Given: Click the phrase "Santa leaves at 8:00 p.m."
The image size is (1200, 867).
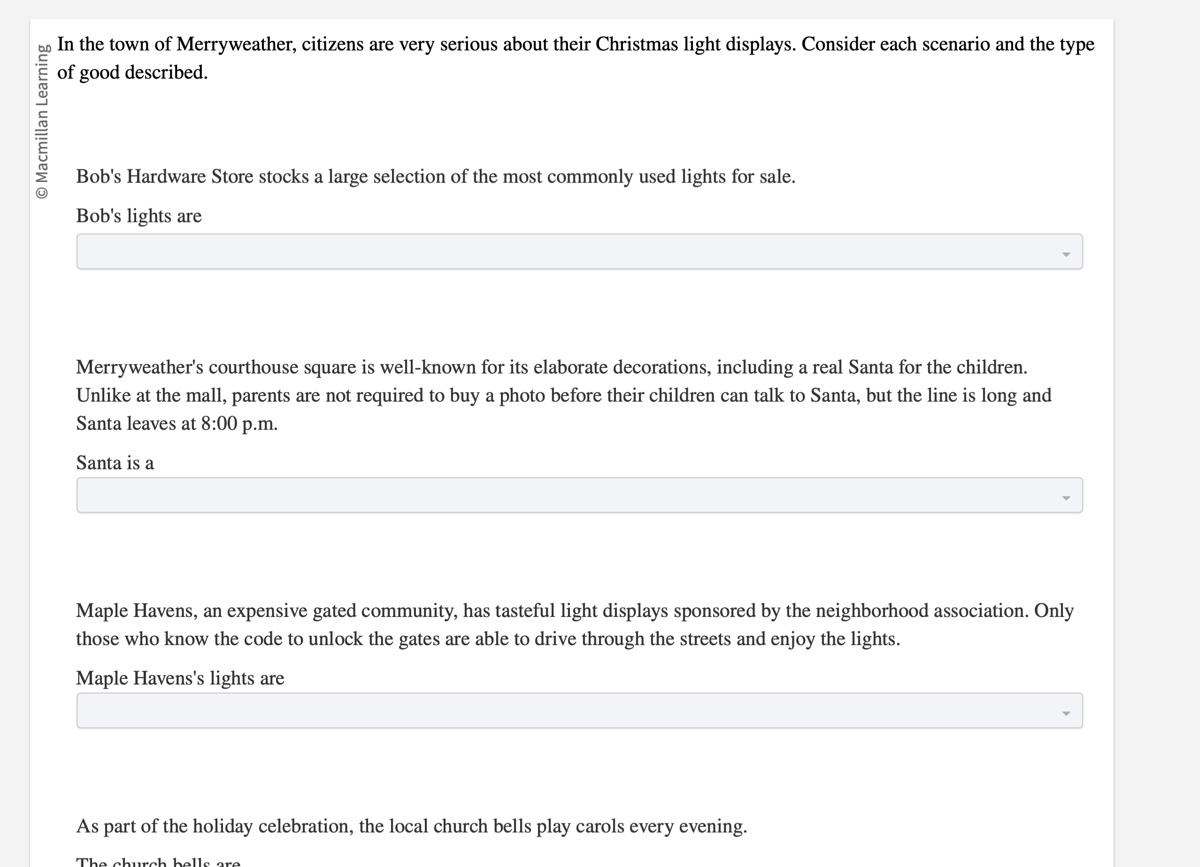Looking at the screenshot, I should 177,423.
